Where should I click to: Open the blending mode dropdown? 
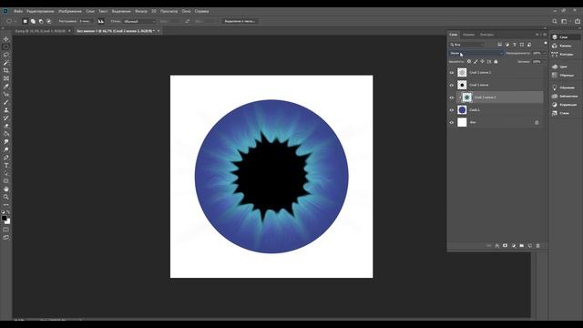pos(476,53)
